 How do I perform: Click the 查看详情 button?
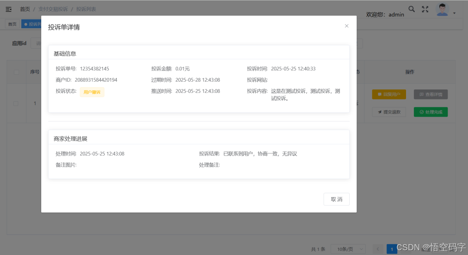click(431, 94)
